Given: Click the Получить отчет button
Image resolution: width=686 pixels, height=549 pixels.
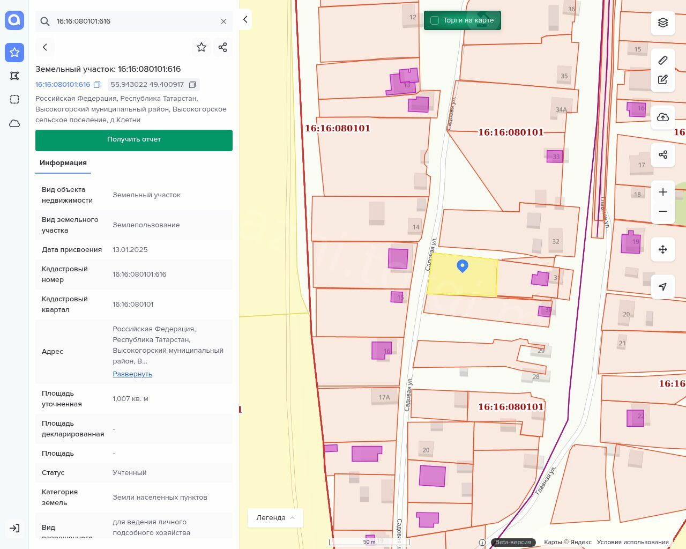Looking at the screenshot, I should pyautogui.click(x=134, y=140).
